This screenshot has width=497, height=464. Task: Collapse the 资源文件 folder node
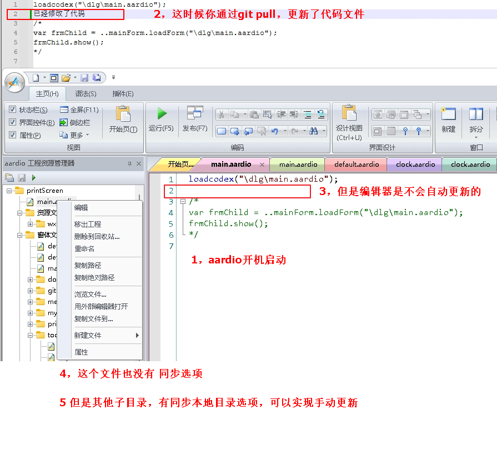coord(19,213)
